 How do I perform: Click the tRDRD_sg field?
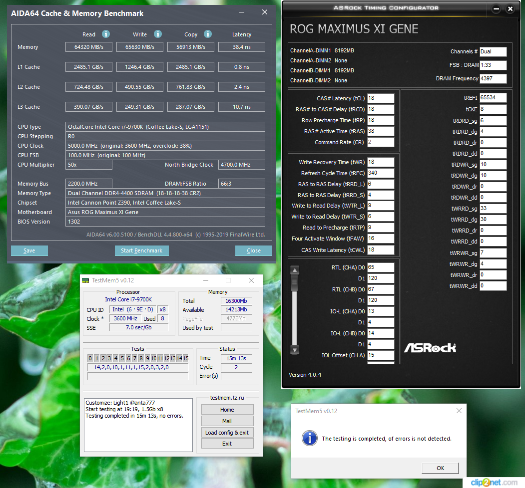click(493, 120)
